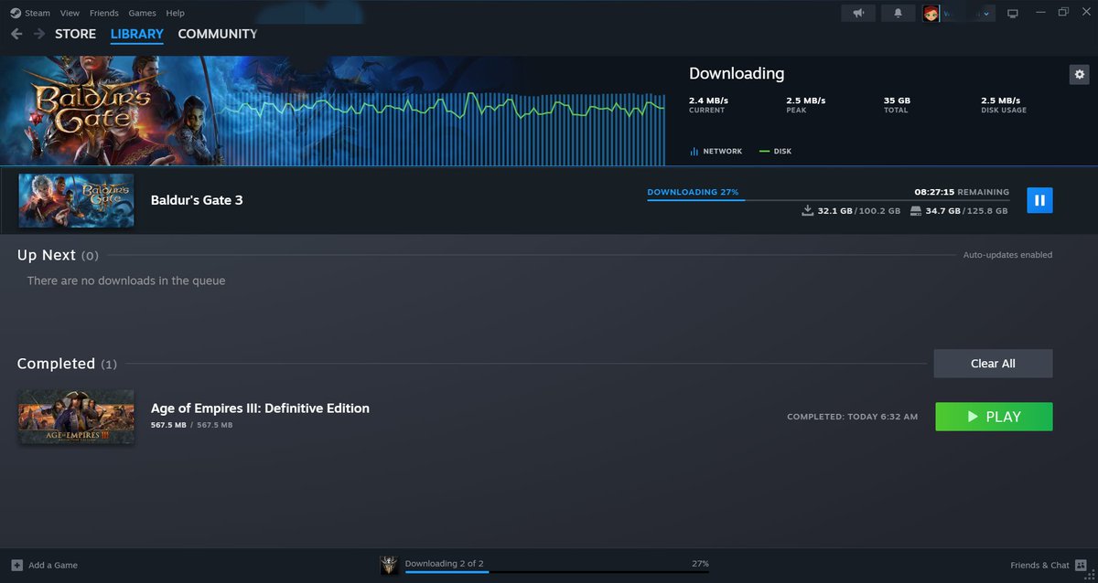The height and width of the screenshot is (583, 1098).
Task: Click the Baldur's Gate banner artwork
Action: coord(110,111)
